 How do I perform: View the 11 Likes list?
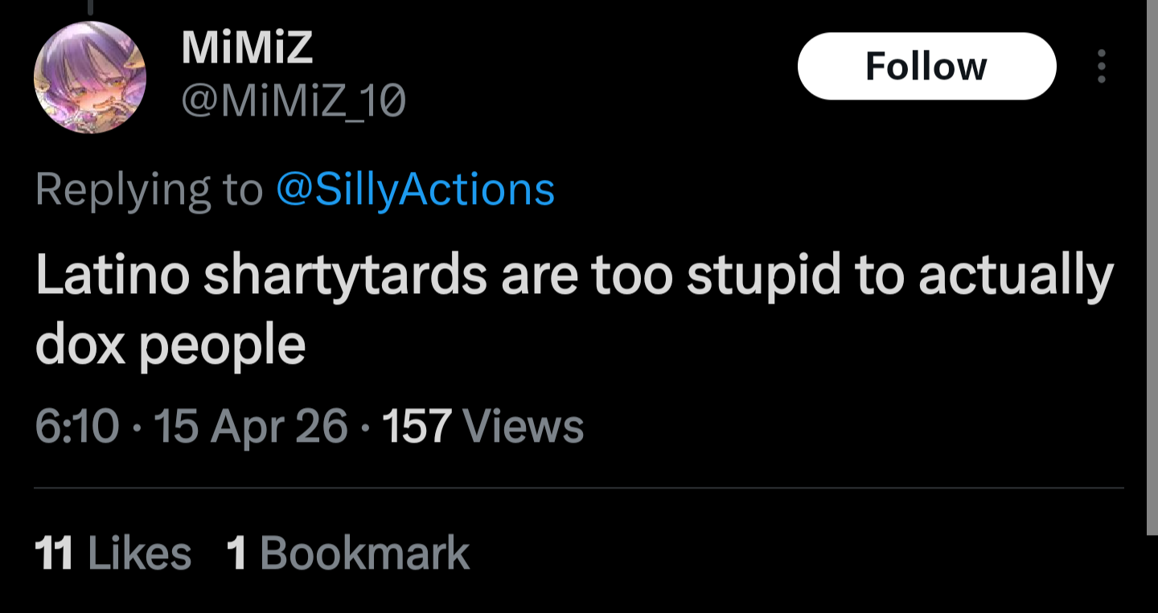click(113, 553)
